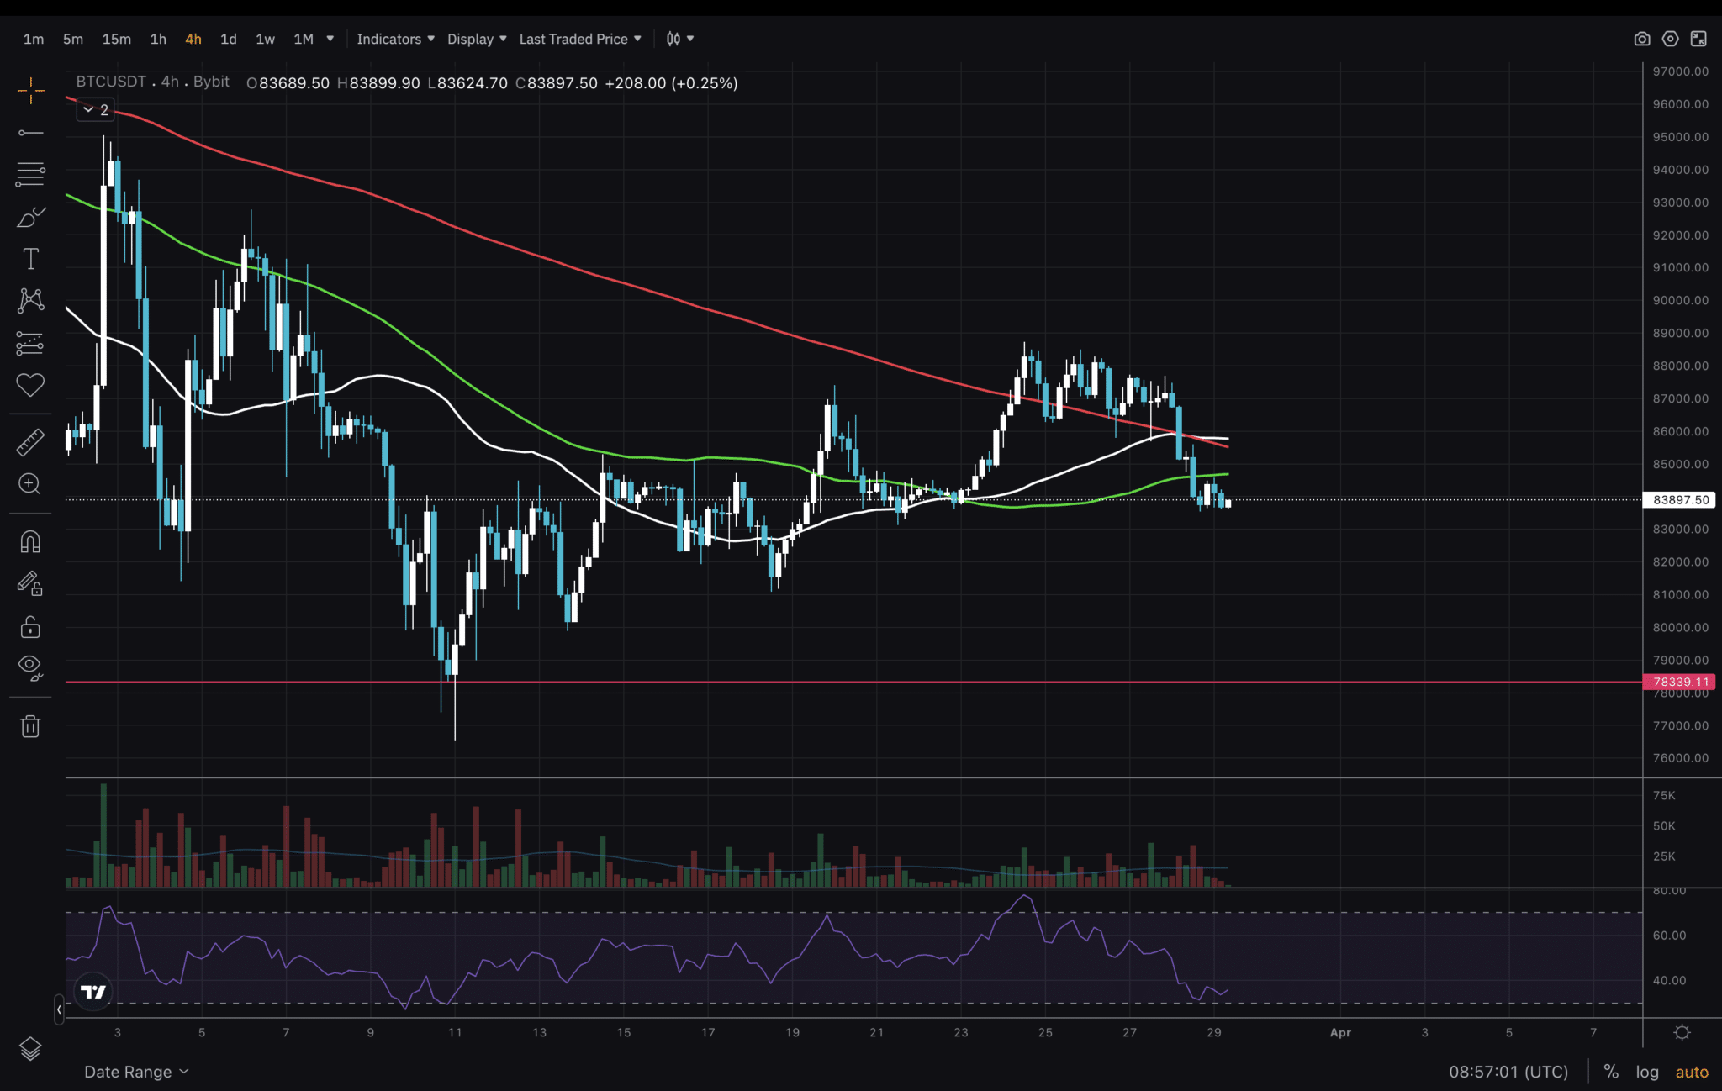Open the object tree layers icon
The width and height of the screenshot is (1722, 1091).
pos(30,1048)
